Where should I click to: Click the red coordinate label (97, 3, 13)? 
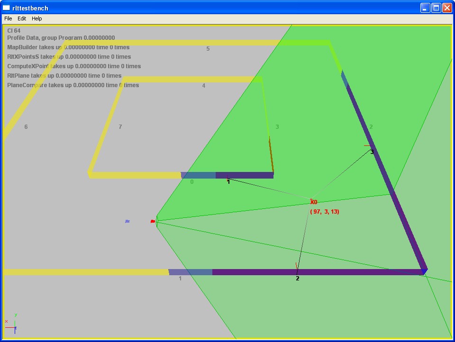pyautogui.click(x=325, y=212)
